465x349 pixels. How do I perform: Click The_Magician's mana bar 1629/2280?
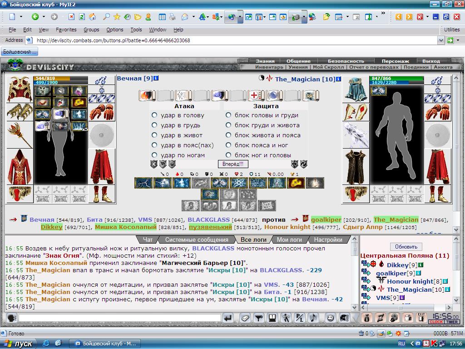(397, 83)
